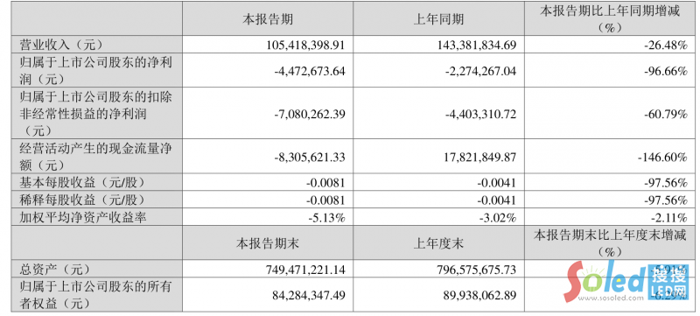The image size is (700, 316).
Task: Select the 加权平均净资产收益率 row label
Action: click(x=82, y=217)
